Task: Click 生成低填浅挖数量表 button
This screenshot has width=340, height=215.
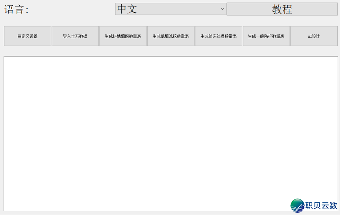Action: click(x=171, y=36)
